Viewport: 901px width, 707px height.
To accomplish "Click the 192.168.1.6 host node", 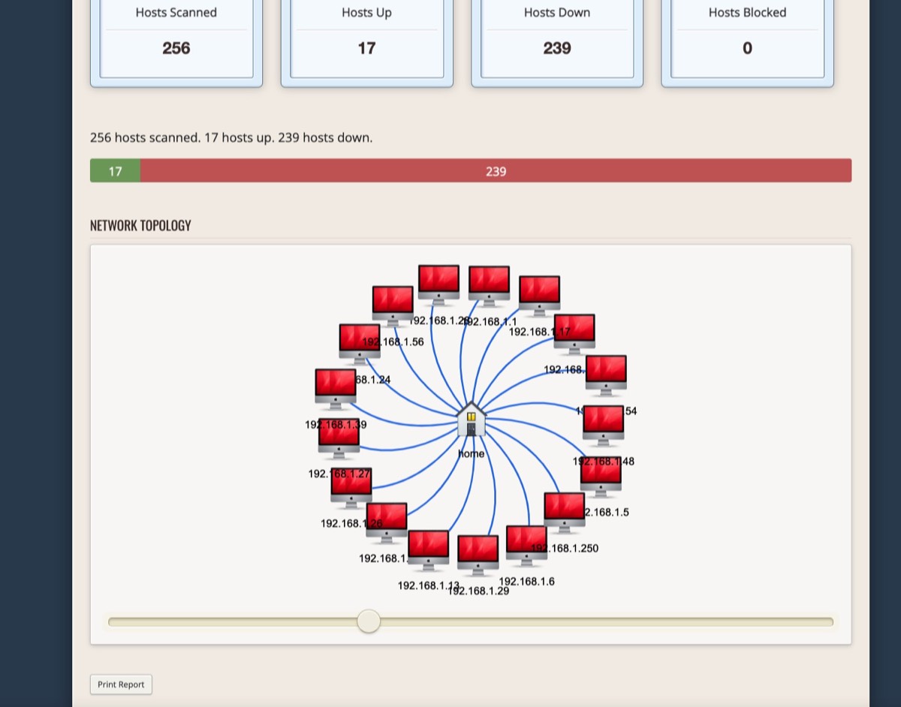I will click(526, 544).
